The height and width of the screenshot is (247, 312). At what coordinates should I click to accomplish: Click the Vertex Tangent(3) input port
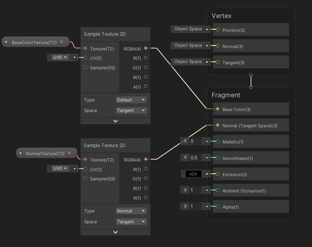[218, 62]
